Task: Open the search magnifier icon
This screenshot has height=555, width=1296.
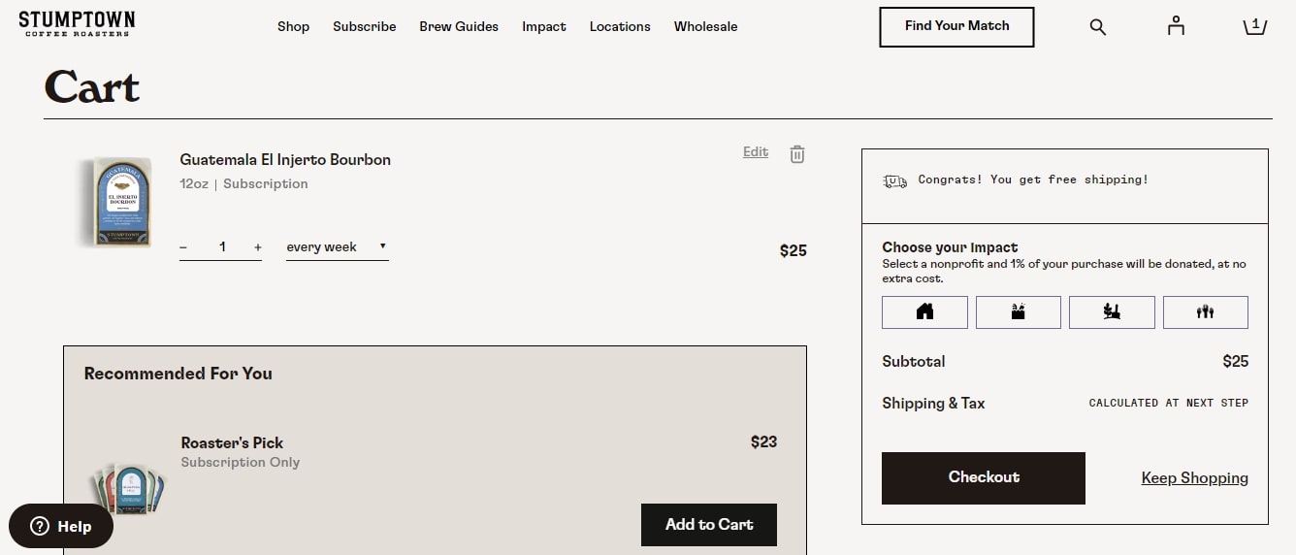Action: pyautogui.click(x=1097, y=27)
